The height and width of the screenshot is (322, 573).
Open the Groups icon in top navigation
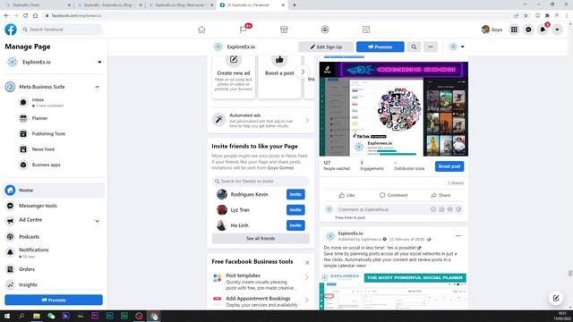click(x=325, y=30)
